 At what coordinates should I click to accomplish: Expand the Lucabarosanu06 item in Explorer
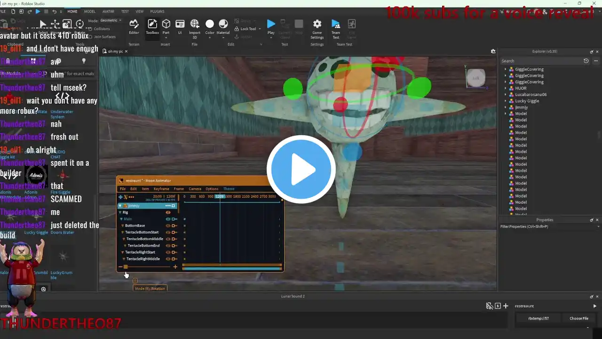click(506, 95)
